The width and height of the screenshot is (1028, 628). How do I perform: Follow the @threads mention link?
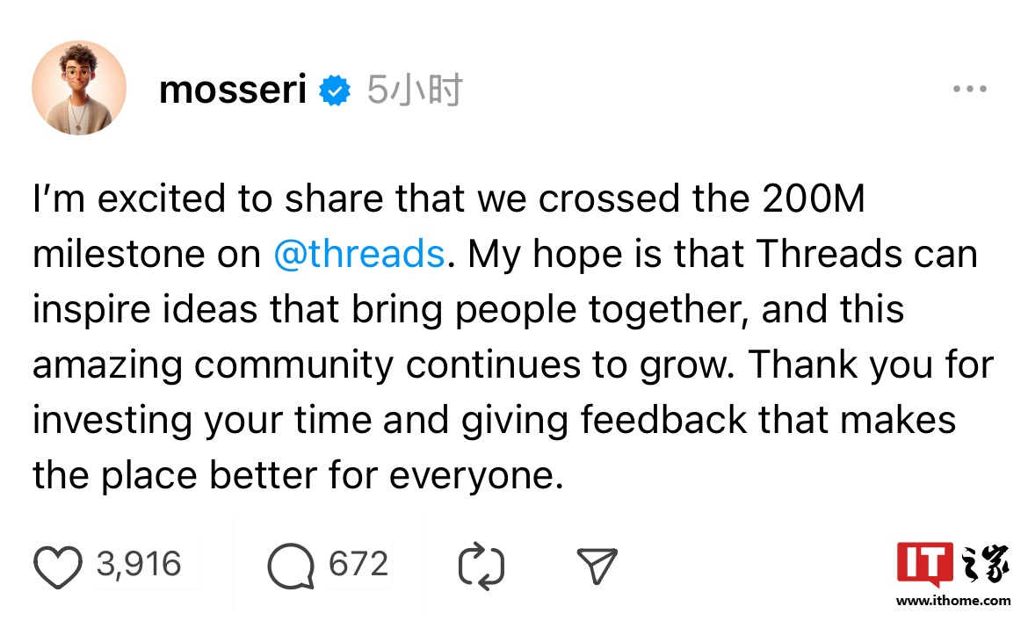click(x=359, y=254)
